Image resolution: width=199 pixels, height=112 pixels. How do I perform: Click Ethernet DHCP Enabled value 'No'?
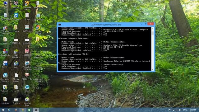[104, 49]
